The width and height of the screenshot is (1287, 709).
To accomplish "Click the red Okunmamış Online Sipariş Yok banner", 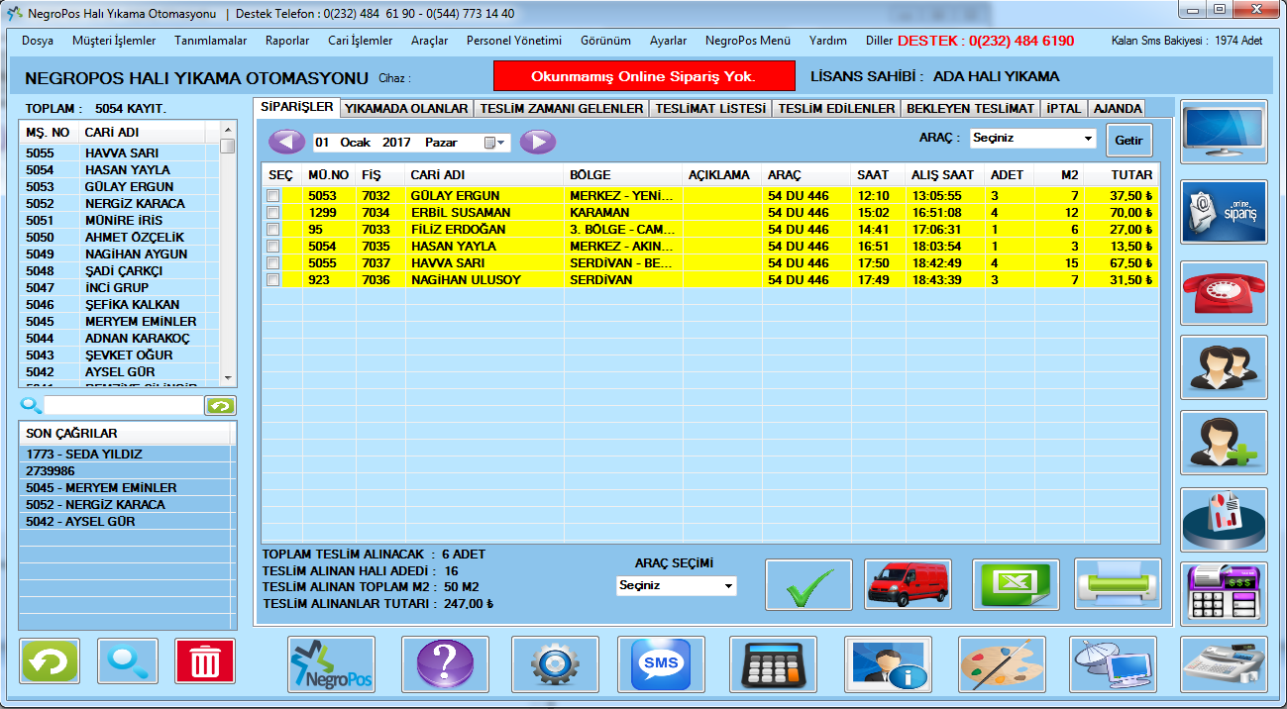I will [x=644, y=76].
